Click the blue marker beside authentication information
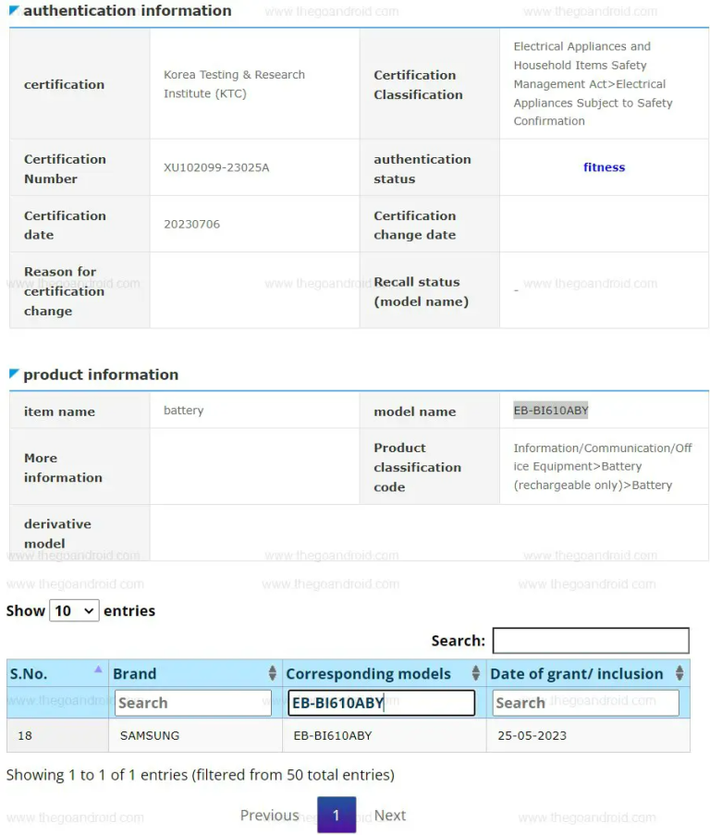710x835 pixels. [x=14, y=10]
